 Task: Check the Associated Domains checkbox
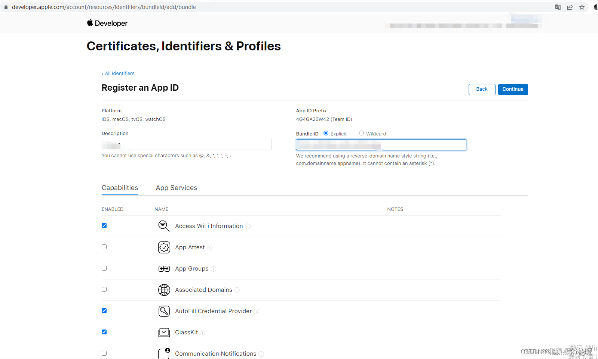click(104, 290)
